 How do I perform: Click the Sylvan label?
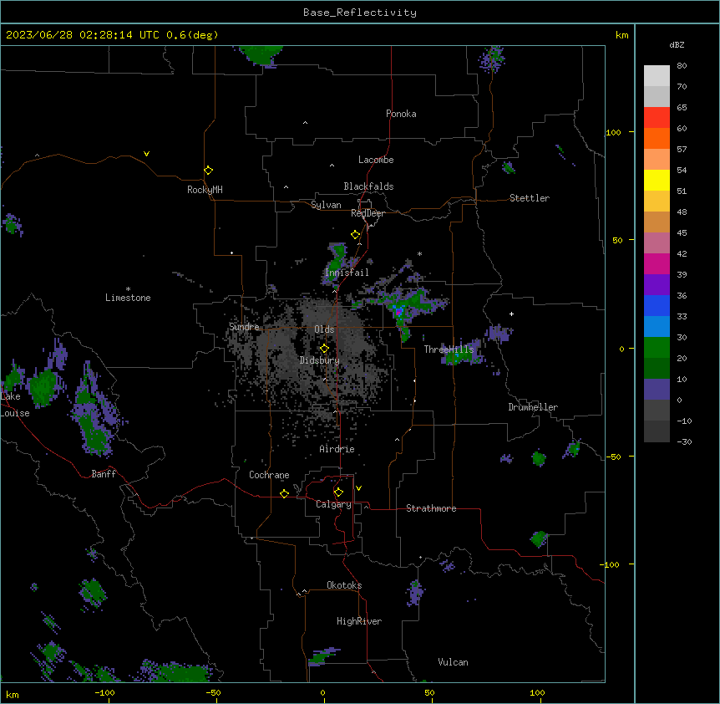tap(326, 205)
